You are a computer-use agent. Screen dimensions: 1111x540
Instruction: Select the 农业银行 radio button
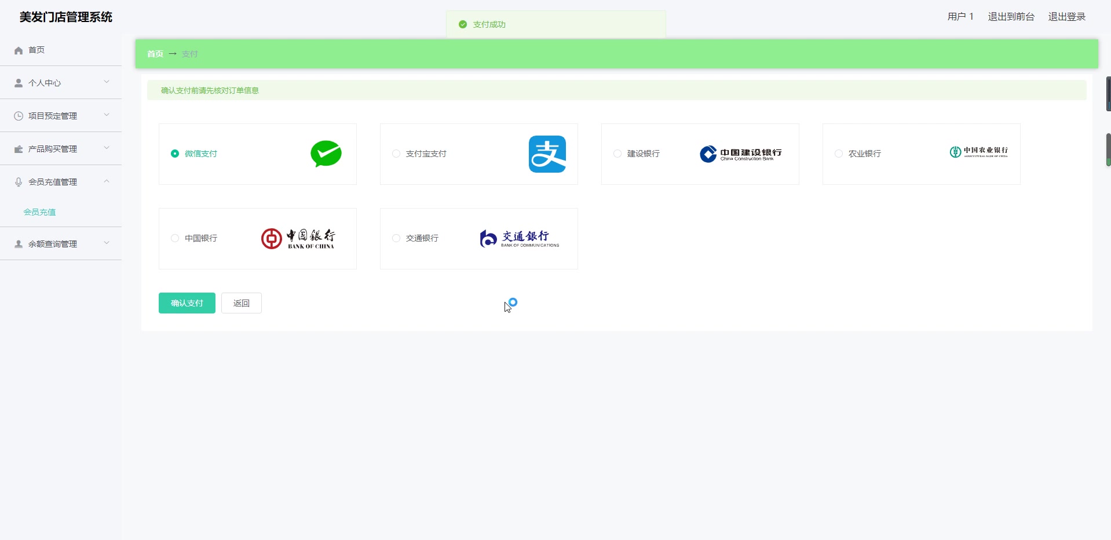pyautogui.click(x=839, y=154)
